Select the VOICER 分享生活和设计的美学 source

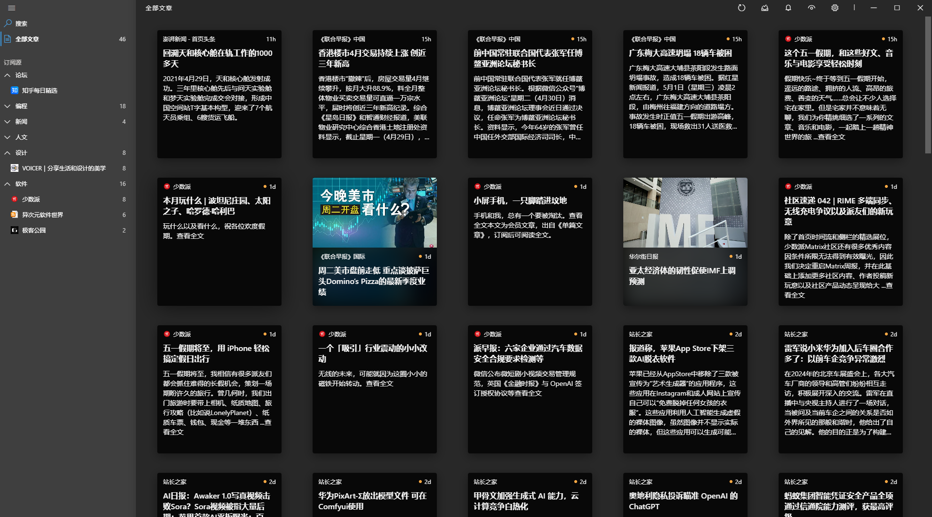click(68, 168)
